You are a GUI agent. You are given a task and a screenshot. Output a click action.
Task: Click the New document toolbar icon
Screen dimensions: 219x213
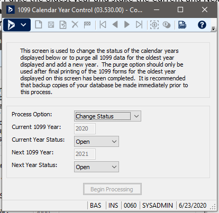[39, 25]
